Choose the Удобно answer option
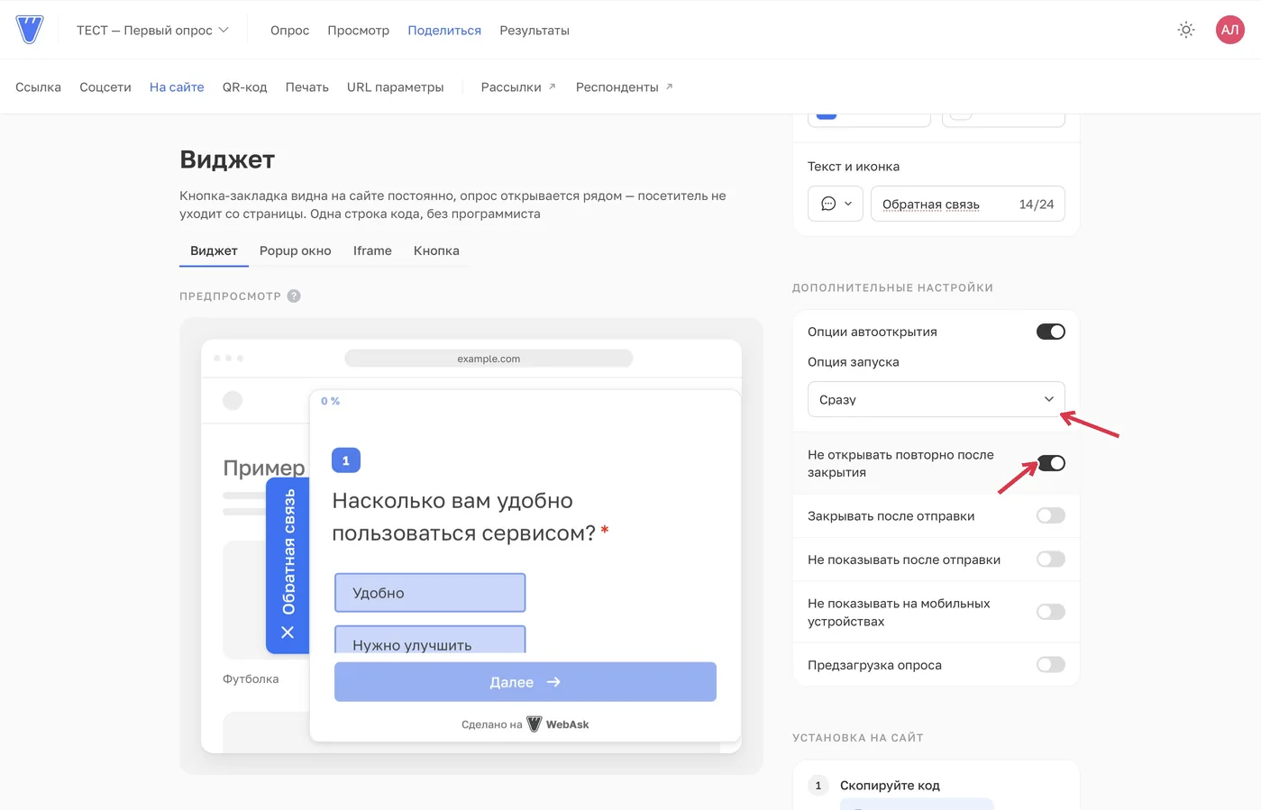The image size is (1261, 810). tap(430, 593)
